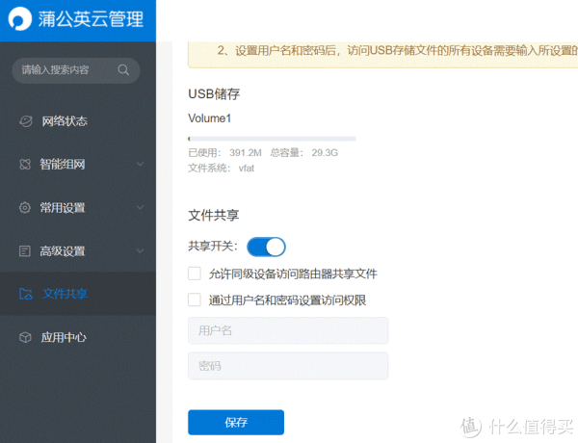Click the USB储存 heading
This screenshot has width=578, height=443.
tap(214, 94)
